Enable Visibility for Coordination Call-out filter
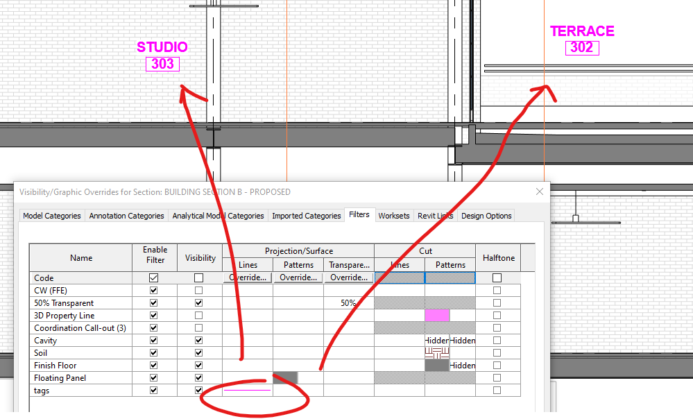The image size is (693, 419). coord(200,327)
